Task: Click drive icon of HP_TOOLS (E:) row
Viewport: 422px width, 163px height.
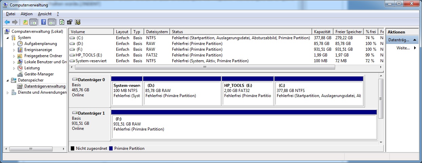Action: 73,55
